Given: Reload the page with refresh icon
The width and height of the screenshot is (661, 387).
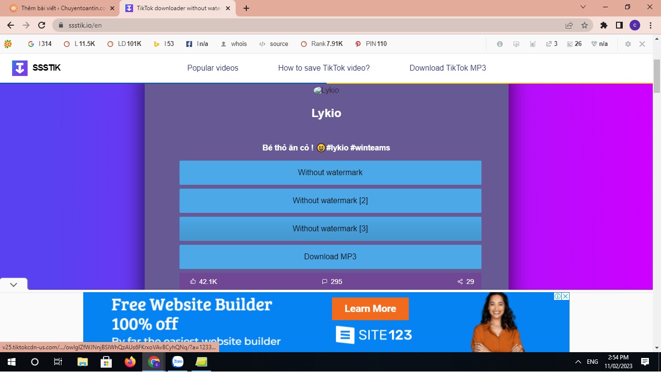Looking at the screenshot, I should click(42, 25).
